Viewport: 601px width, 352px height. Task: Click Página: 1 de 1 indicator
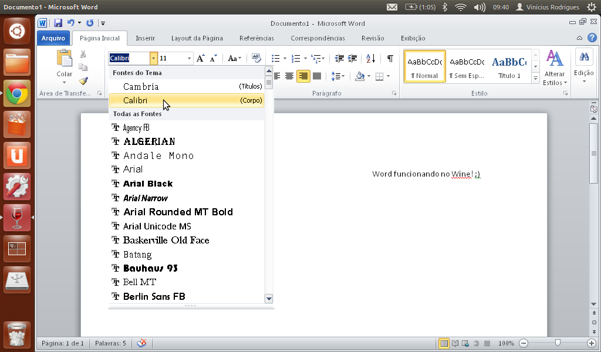[x=62, y=343]
